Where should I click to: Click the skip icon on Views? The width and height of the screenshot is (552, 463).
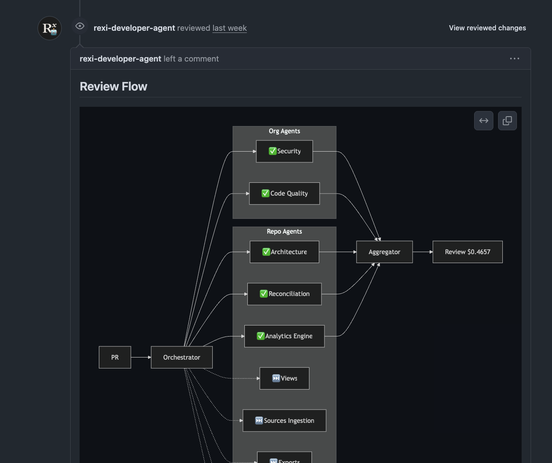pos(276,378)
